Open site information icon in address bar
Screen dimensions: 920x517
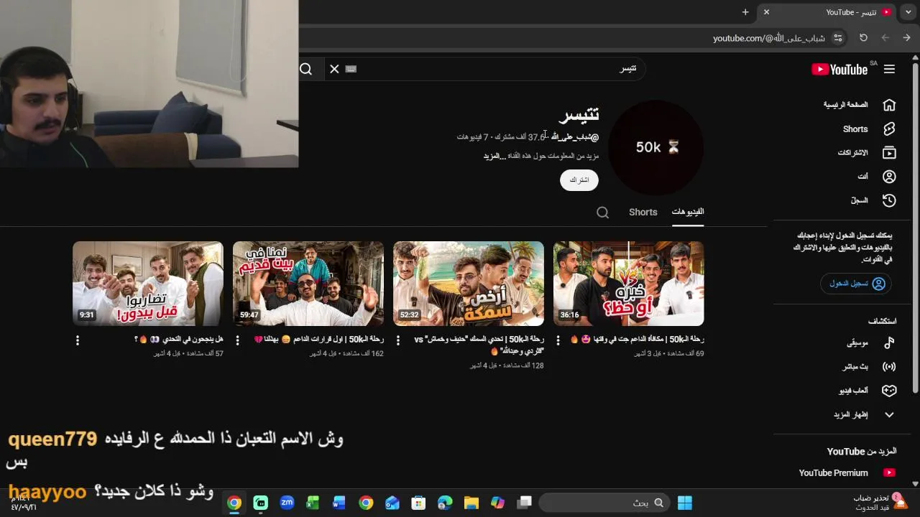click(838, 38)
